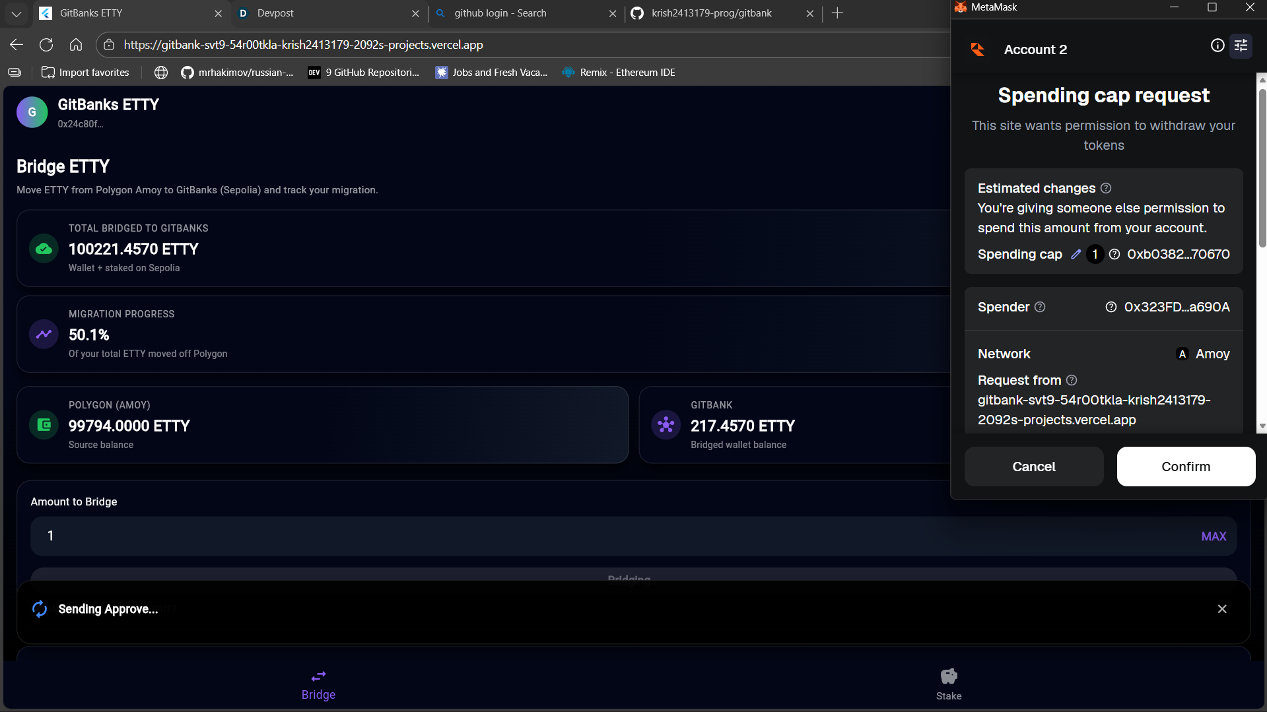
Task: Click the Migration Progress trend icon
Action: point(44,334)
